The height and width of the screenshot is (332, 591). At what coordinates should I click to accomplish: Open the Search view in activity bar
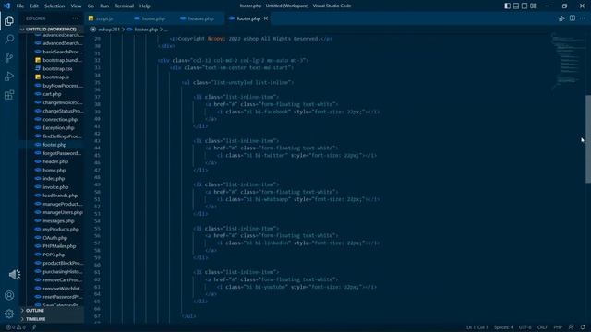pos(9,39)
